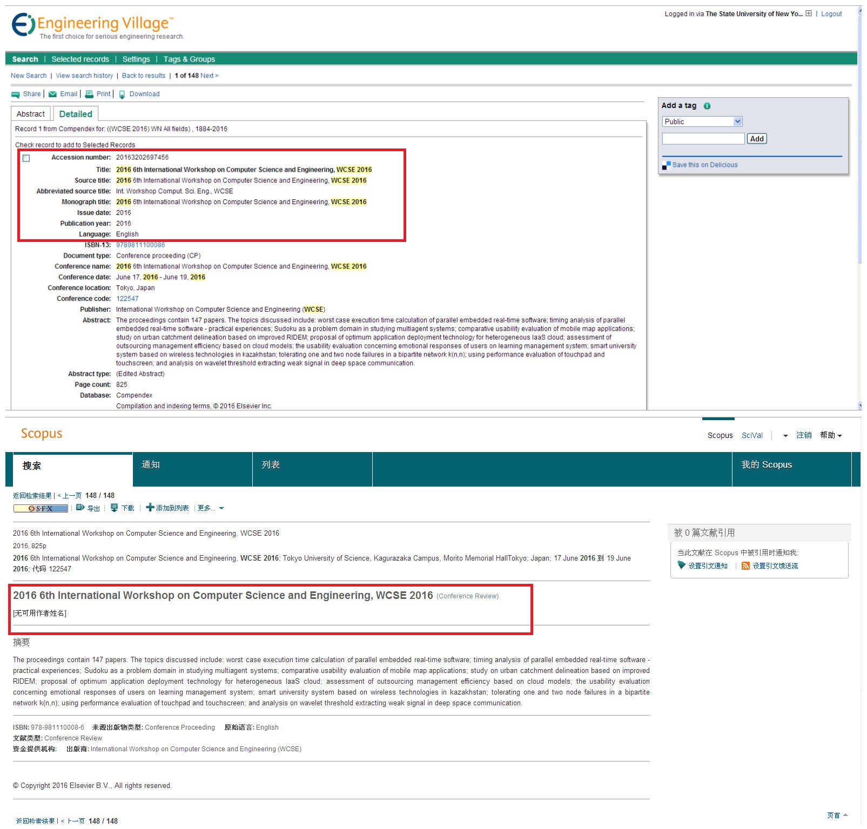867x829 pixels.
Task: Click the tag name input field
Action: pyautogui.click(x=703, y=139)
